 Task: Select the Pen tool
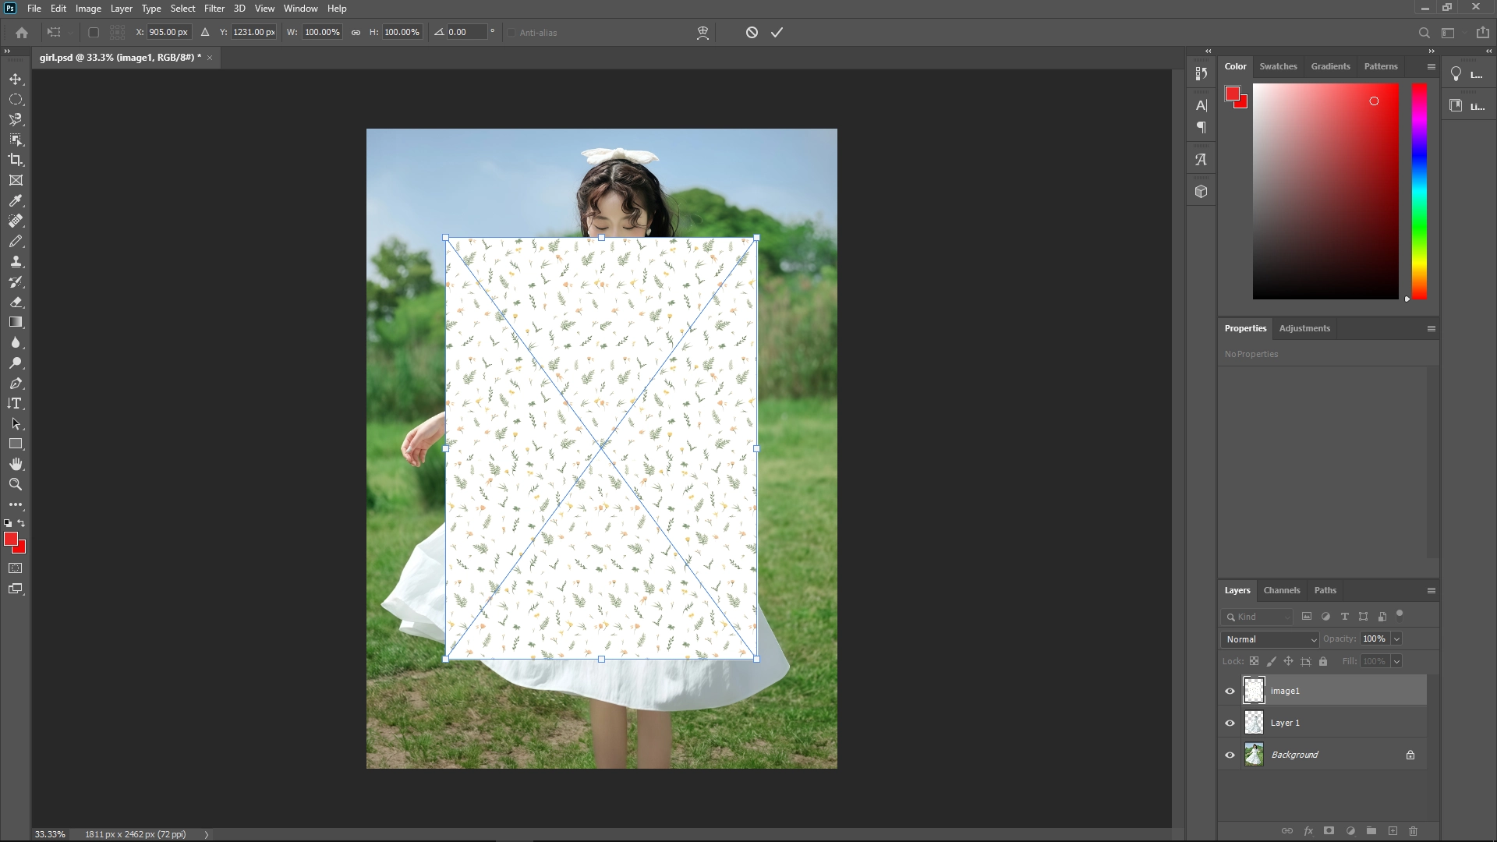pyautogui.click(x=16, y=384)
